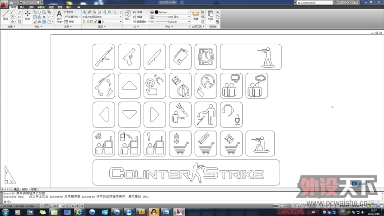Expand the Modify (修改) panel
This screenshot has height=216, width=384.
tap(38, 27)
